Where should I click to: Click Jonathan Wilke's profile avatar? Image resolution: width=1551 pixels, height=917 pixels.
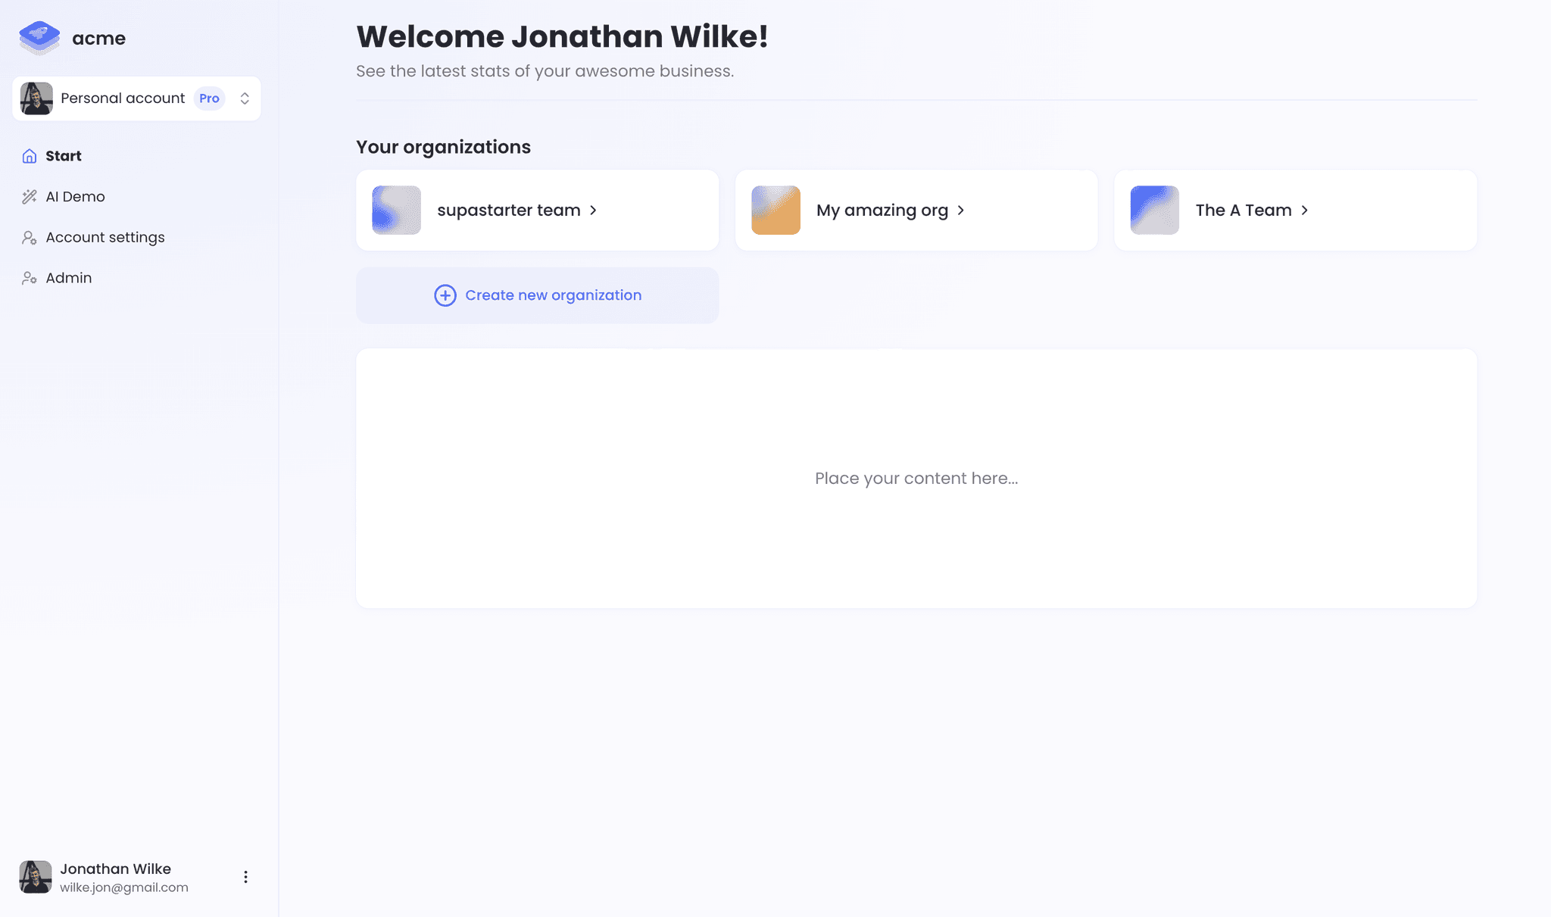tap(36, 876)
